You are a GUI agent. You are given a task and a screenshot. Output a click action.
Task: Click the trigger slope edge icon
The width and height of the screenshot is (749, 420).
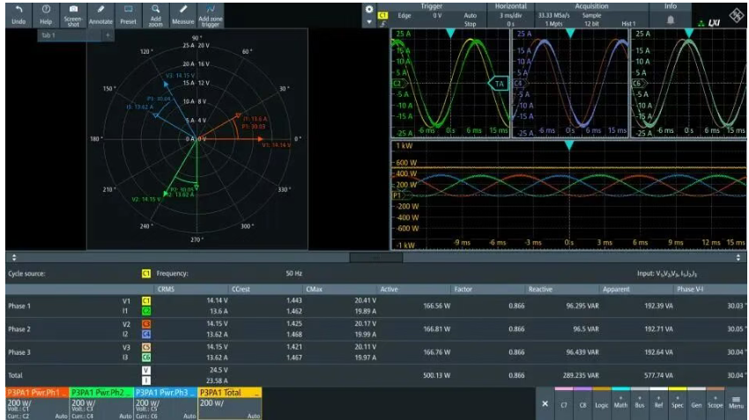(382, 24)
